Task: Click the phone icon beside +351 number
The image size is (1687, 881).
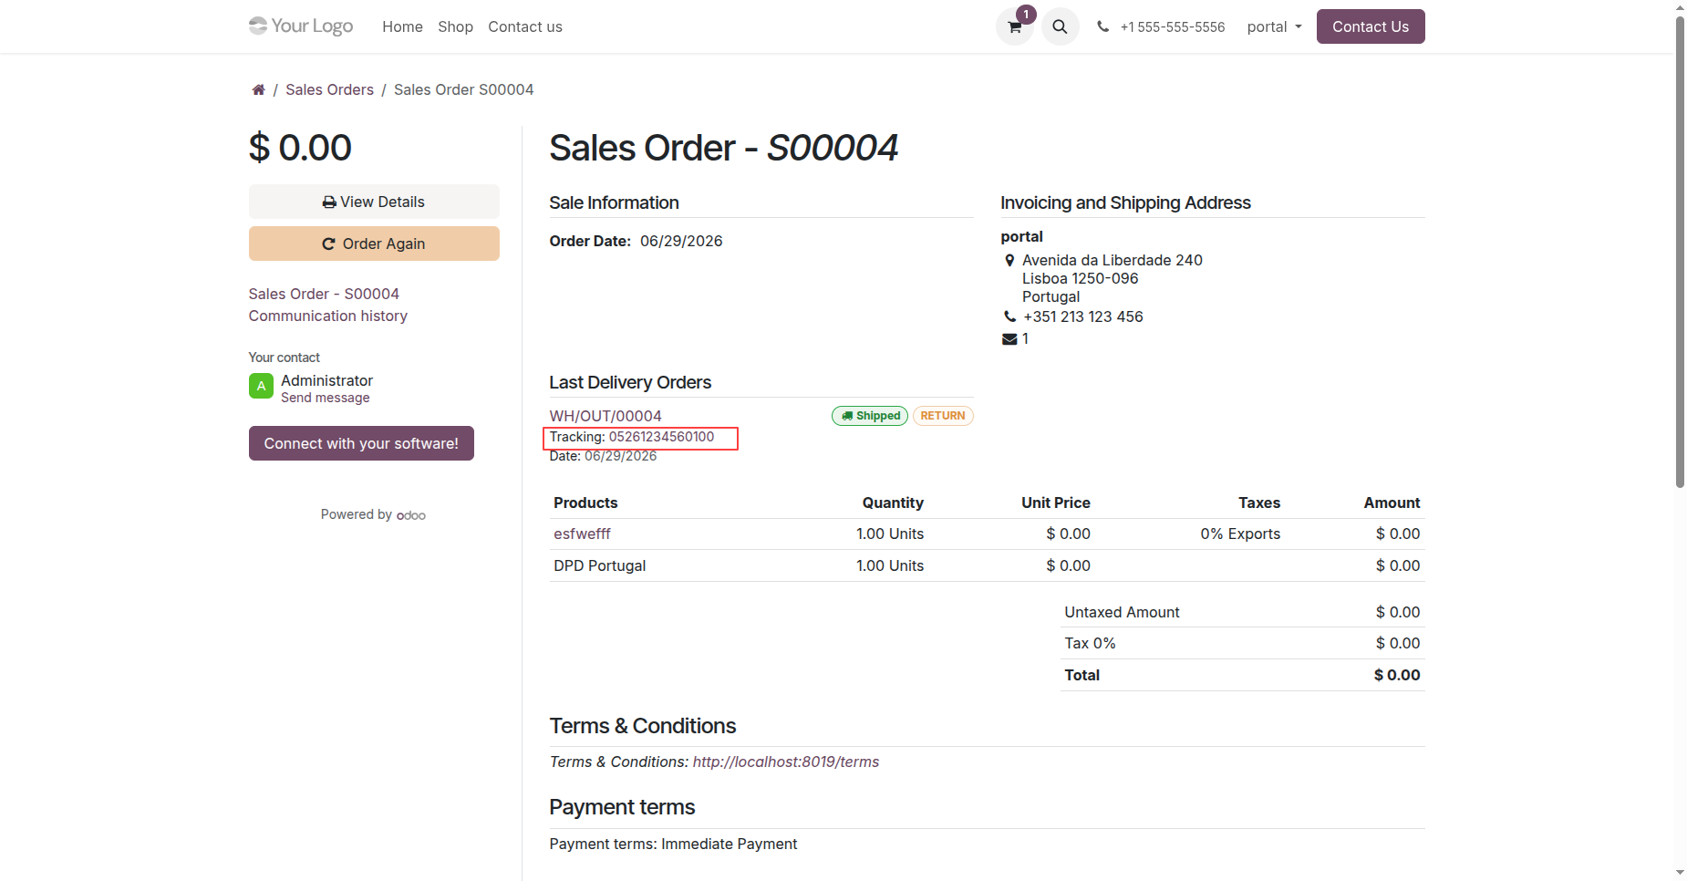Action: 1009,316
